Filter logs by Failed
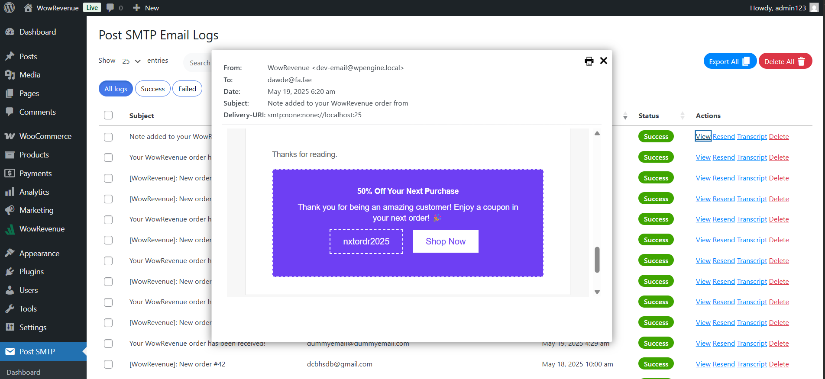This screenshot has width=825, height=379. 187,89
